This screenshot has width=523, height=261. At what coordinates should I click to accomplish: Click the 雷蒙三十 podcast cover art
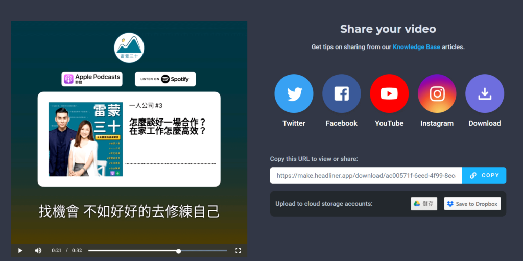(x=85, y=139)
